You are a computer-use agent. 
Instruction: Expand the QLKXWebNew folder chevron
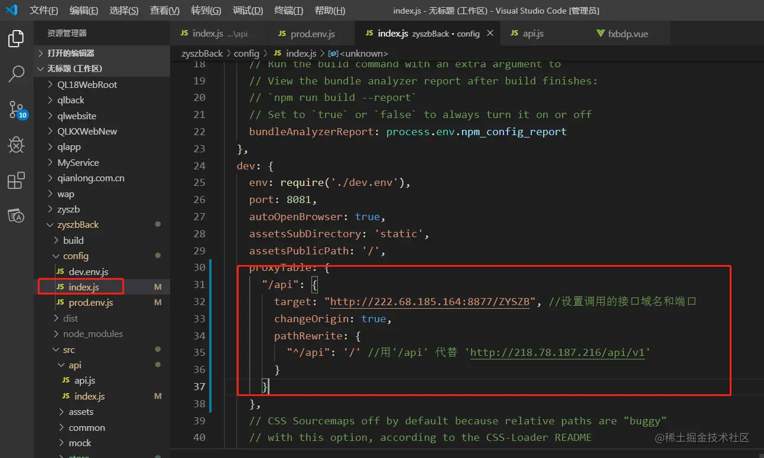coord(50,131)
